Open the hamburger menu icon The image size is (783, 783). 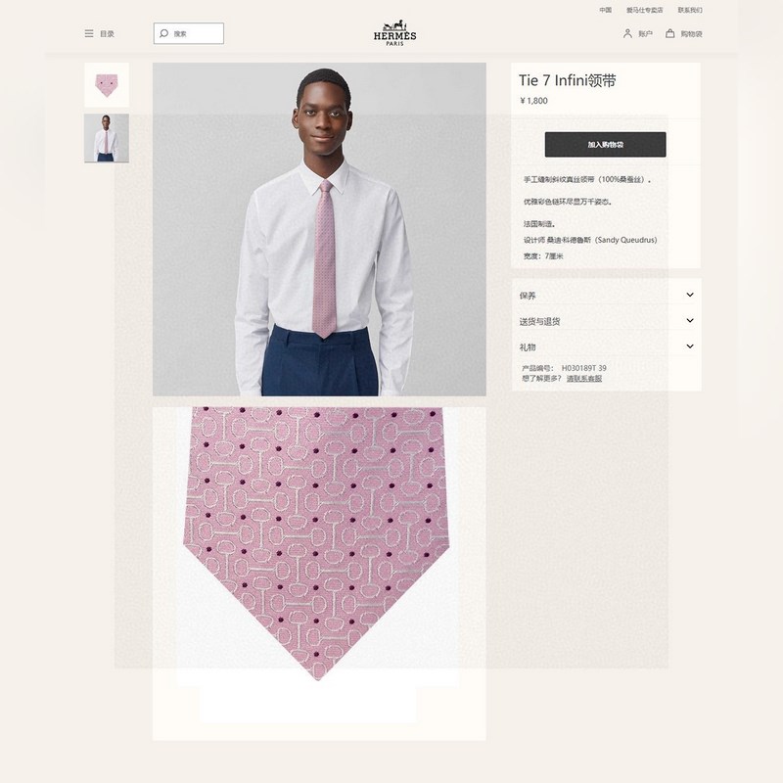(89, 33)
